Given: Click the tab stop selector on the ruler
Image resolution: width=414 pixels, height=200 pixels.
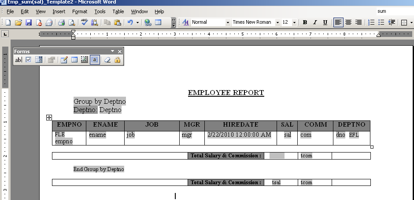Looking at the screenshot, I should click(x=5, y=34).
